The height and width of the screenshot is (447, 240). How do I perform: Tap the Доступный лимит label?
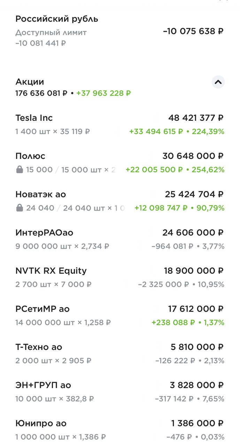[51, 32]
